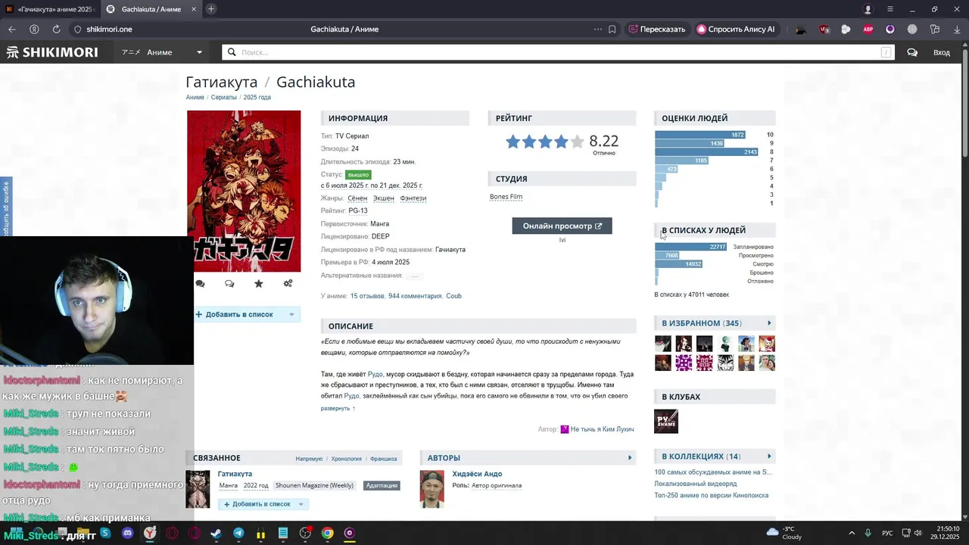This screenshot has height=545, width=969.
Task: Open edit gears icon under the poster
Action: [x=288, y=284]
